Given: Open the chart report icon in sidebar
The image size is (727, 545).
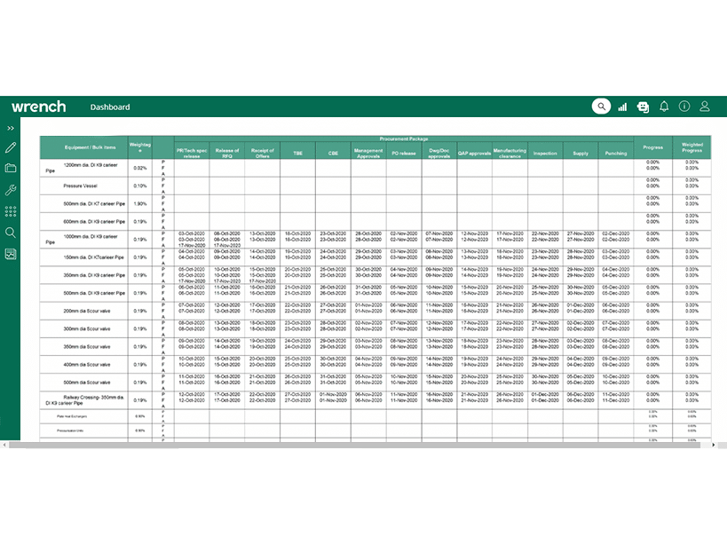Looking at the screenshot, I should point(10,254).
